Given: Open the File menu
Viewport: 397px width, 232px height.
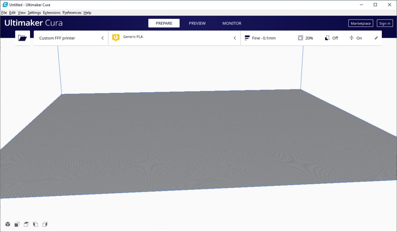Looking at the screenshot, I should coord(4,13).
